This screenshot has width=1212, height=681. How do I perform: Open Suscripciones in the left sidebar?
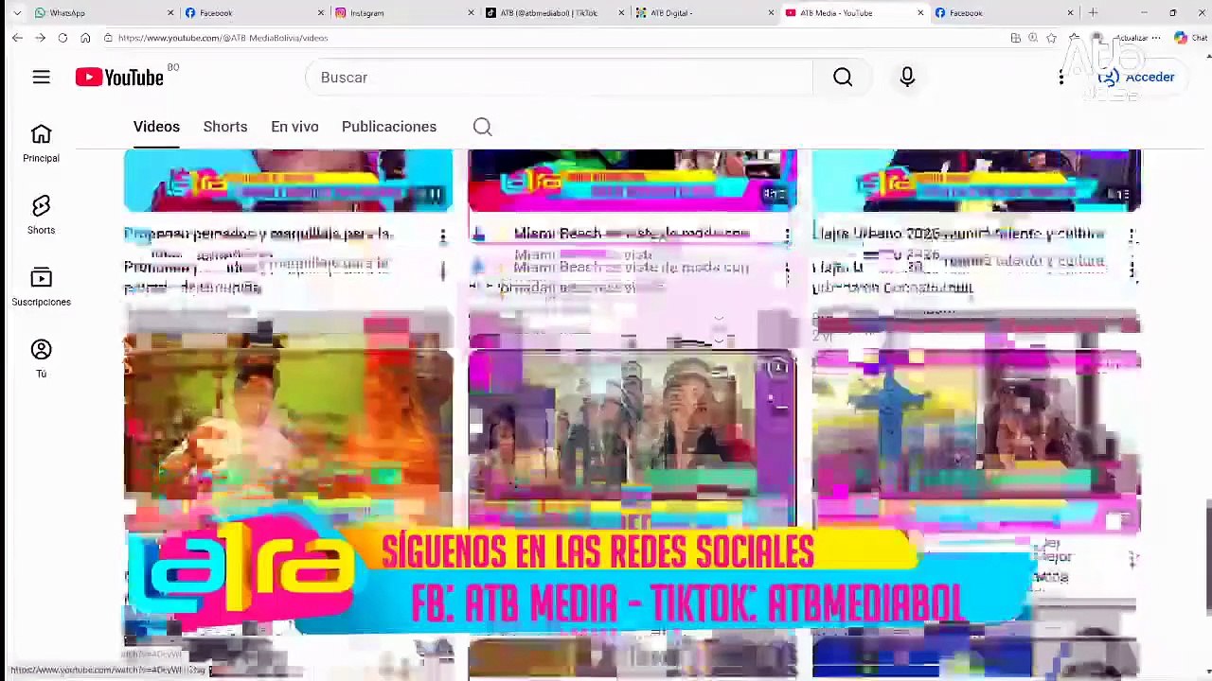41,288
